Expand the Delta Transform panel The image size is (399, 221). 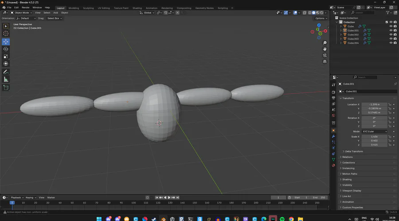coord(354,151)
